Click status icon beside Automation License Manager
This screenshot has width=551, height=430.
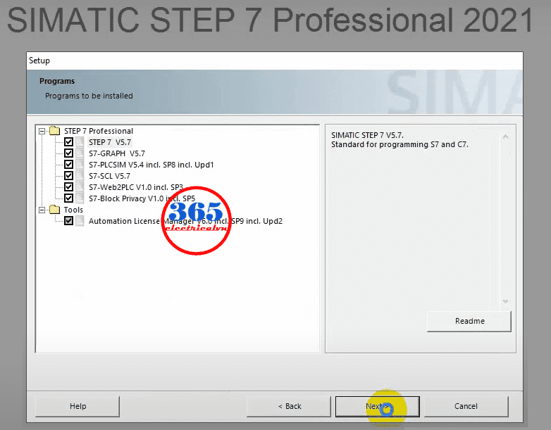(x=80, y=220)
